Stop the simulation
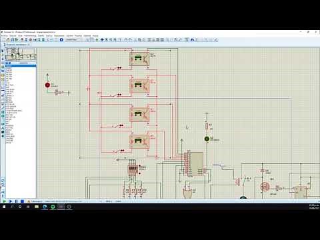Screen dimensions: 320x240 coord(22,201)
